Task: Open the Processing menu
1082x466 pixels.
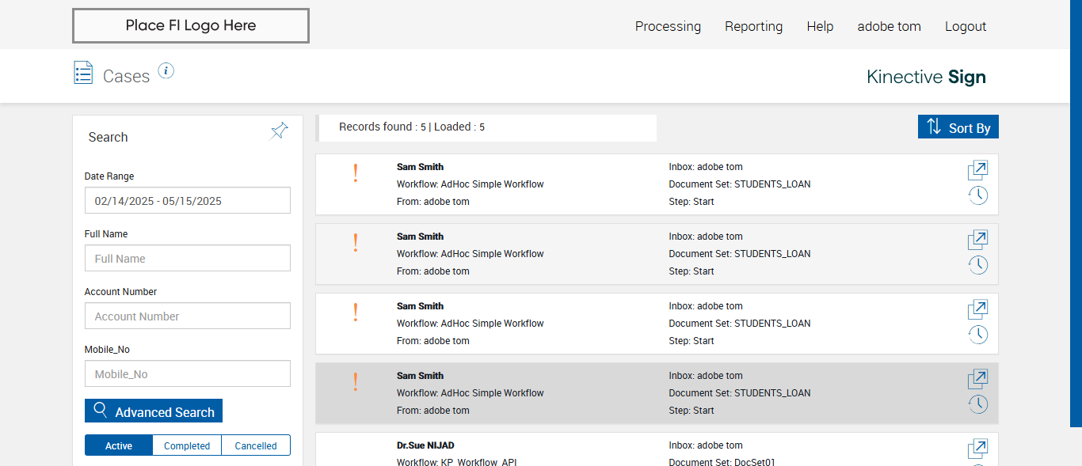Action: [668, 26]
